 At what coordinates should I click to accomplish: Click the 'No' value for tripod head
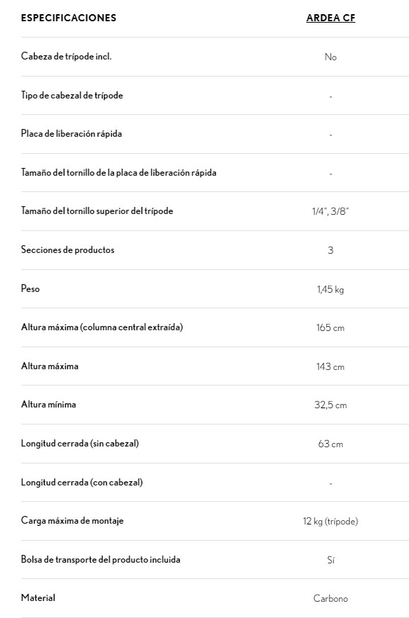(x=330, y=57)
